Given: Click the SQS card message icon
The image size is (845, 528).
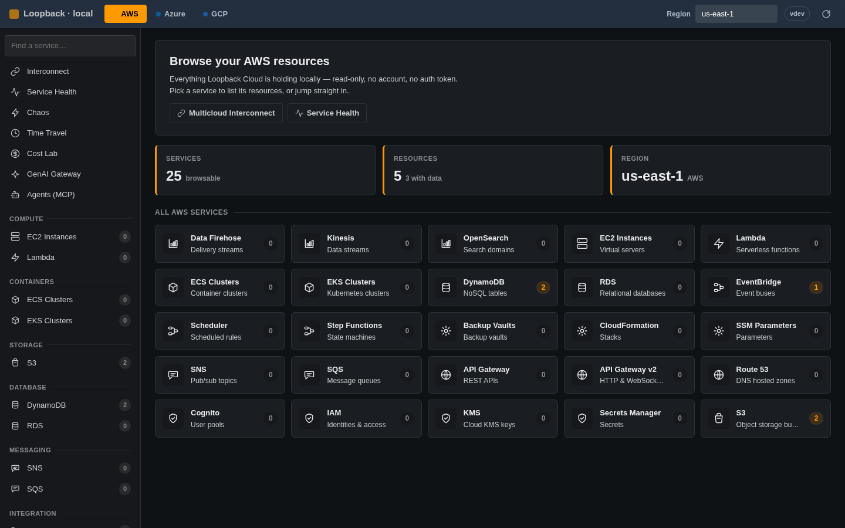Looking at the screenshot, I should coord(309,375).
